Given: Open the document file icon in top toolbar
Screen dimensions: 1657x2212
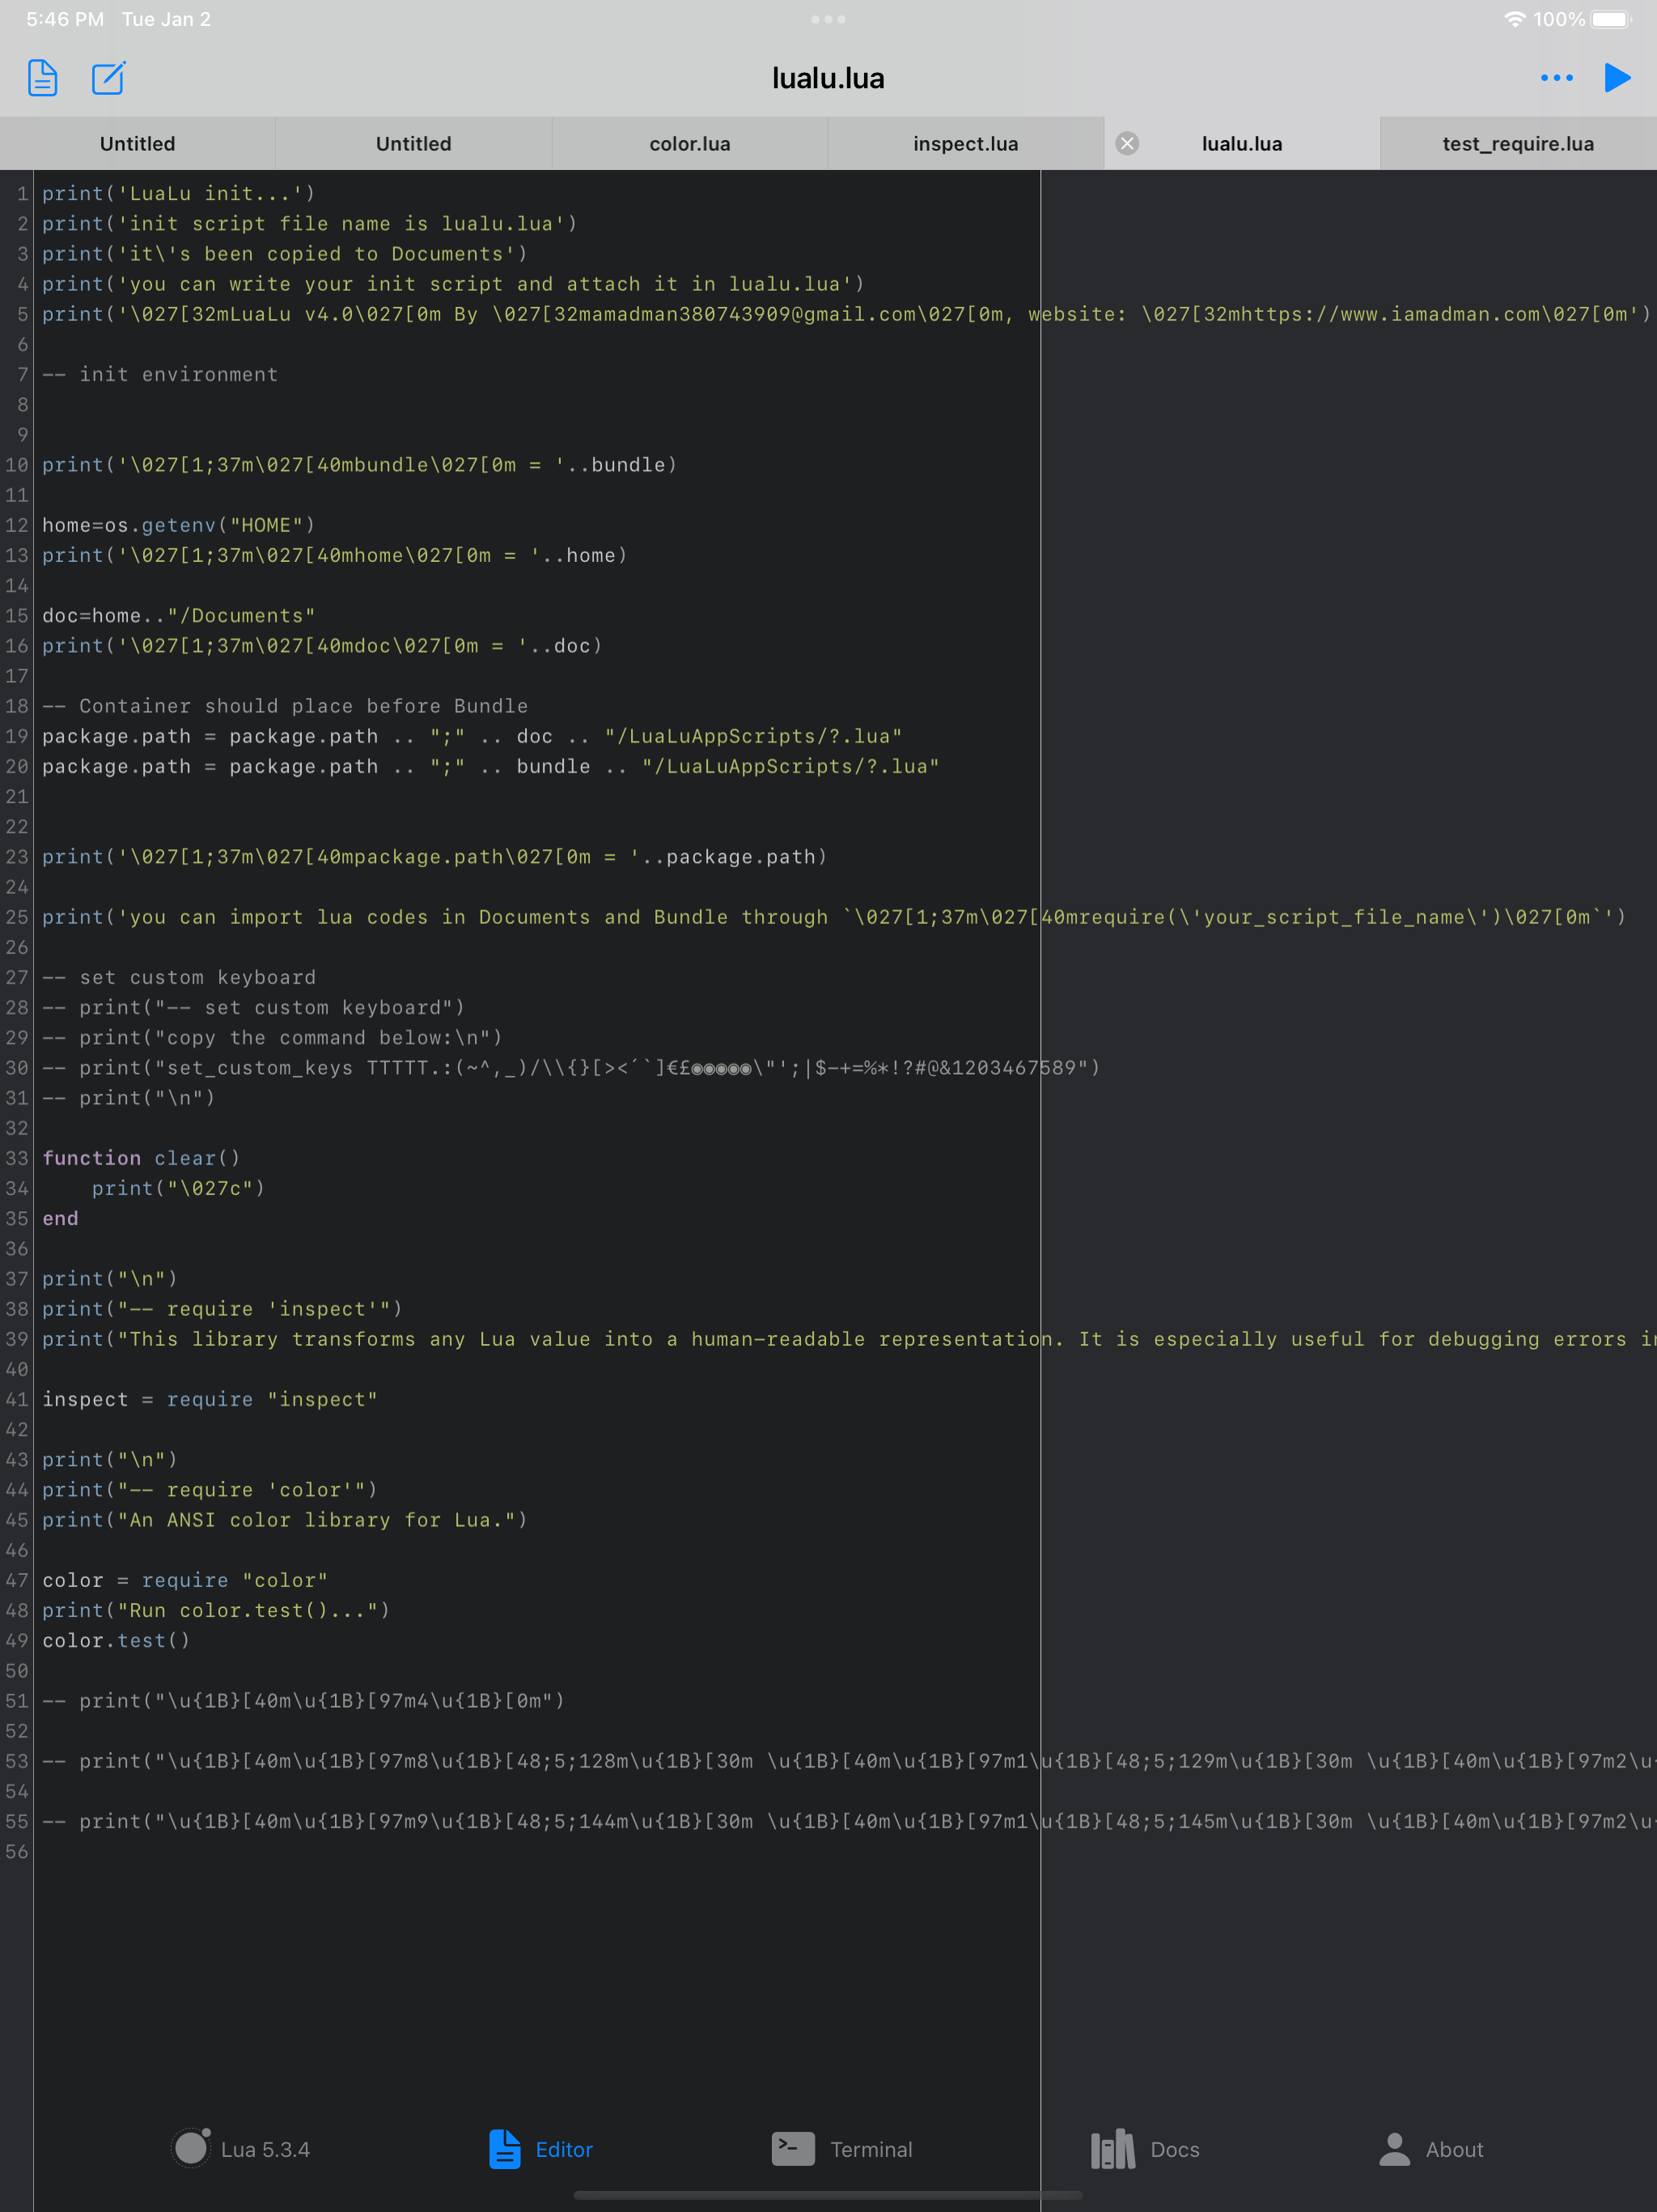Looking at the screenshot, I should (42, 78).
